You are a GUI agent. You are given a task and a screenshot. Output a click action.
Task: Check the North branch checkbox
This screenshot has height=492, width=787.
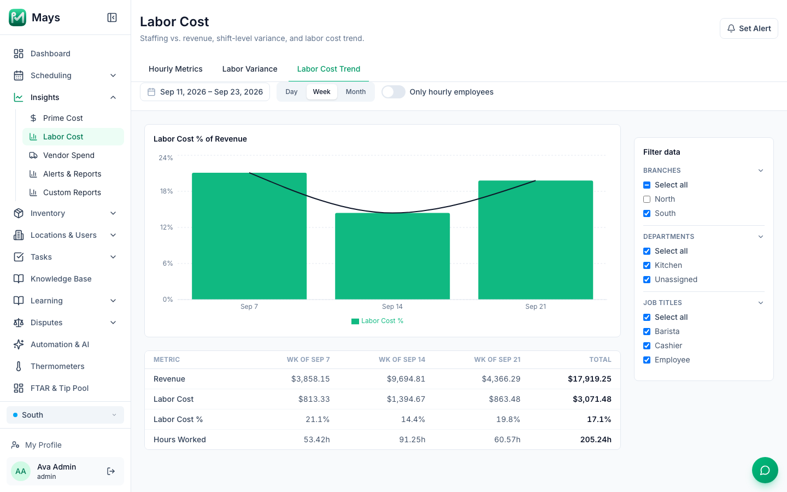coord(647,199)
